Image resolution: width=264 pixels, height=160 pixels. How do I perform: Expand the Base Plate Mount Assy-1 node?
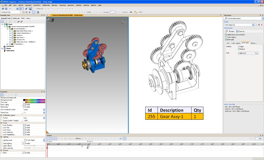pyautogui.click(x=10, y=31)
